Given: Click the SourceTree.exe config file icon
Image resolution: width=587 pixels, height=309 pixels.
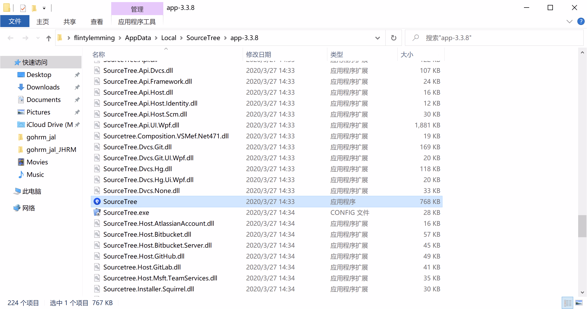Looking at the screenshot, I should 97,213.
